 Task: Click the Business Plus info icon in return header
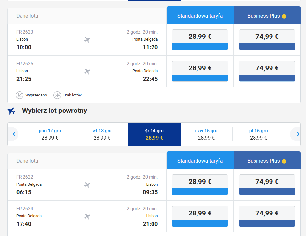click(284, 161)
